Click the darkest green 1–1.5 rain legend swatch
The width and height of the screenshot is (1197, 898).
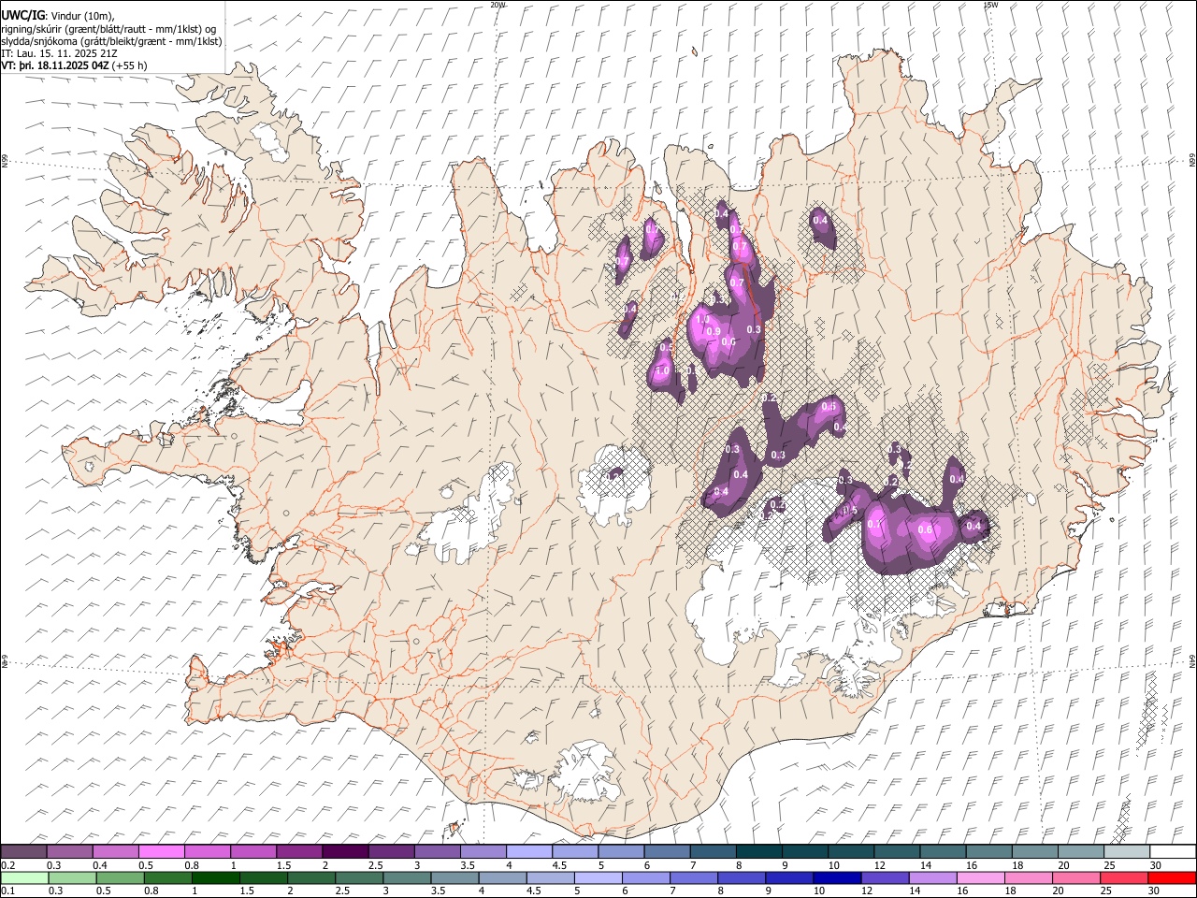215,877
